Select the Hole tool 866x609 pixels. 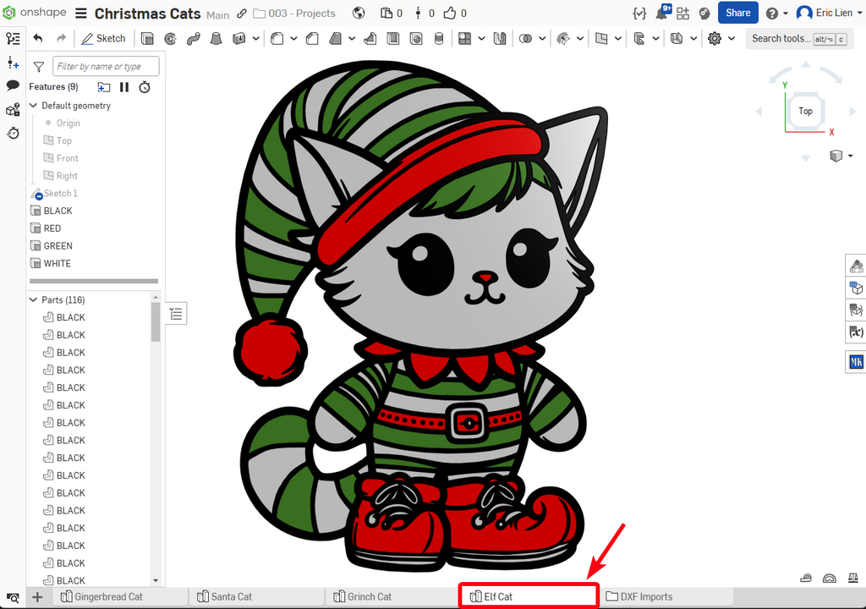pos(416,39)
